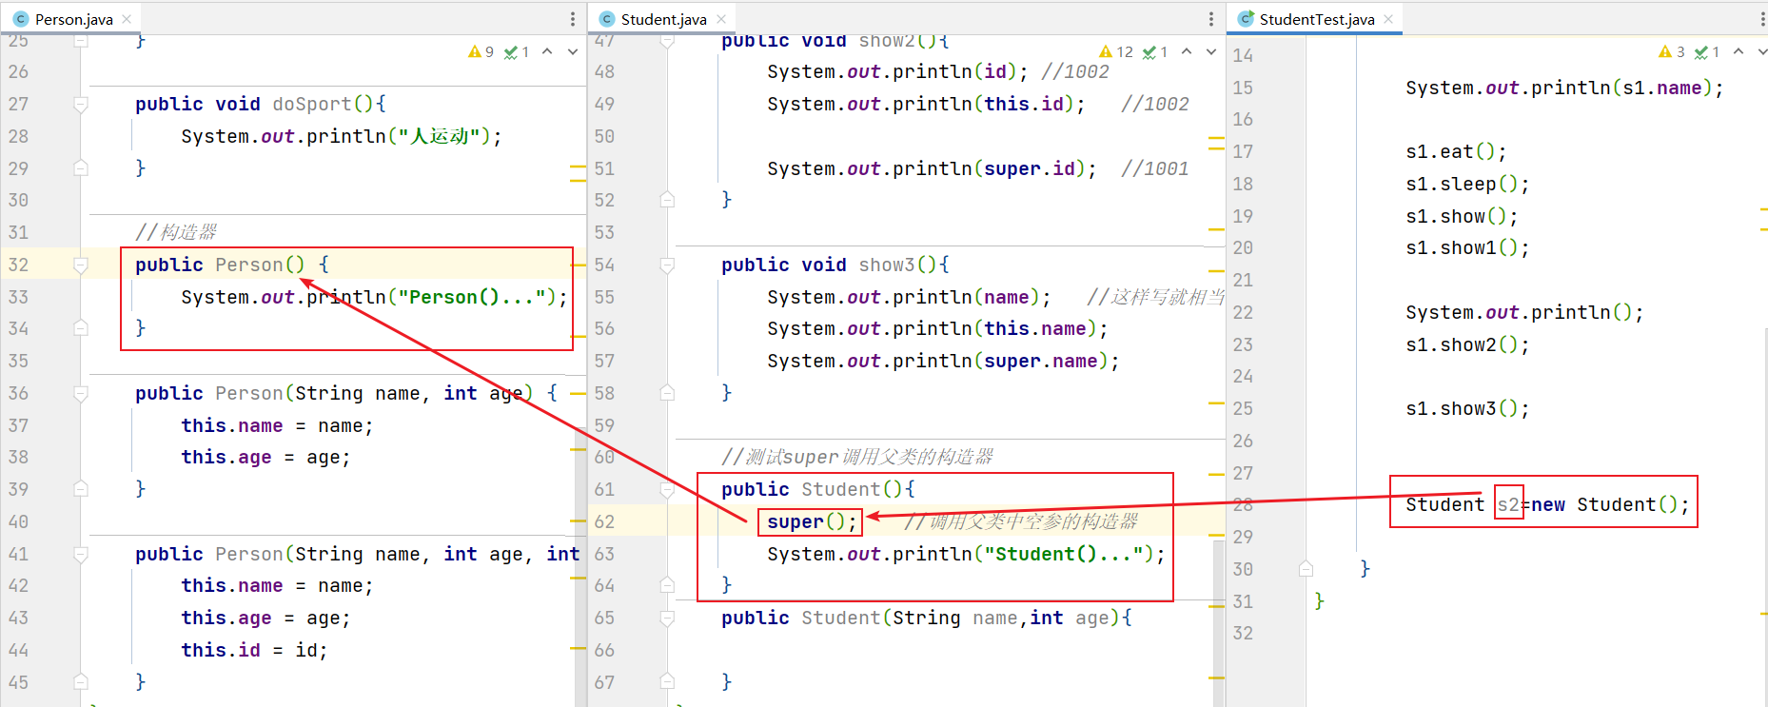Open tab options menu for StudentTest.java pane
The width and height of the screenshot is (1768, 707).
click(x=1762, y=19)
